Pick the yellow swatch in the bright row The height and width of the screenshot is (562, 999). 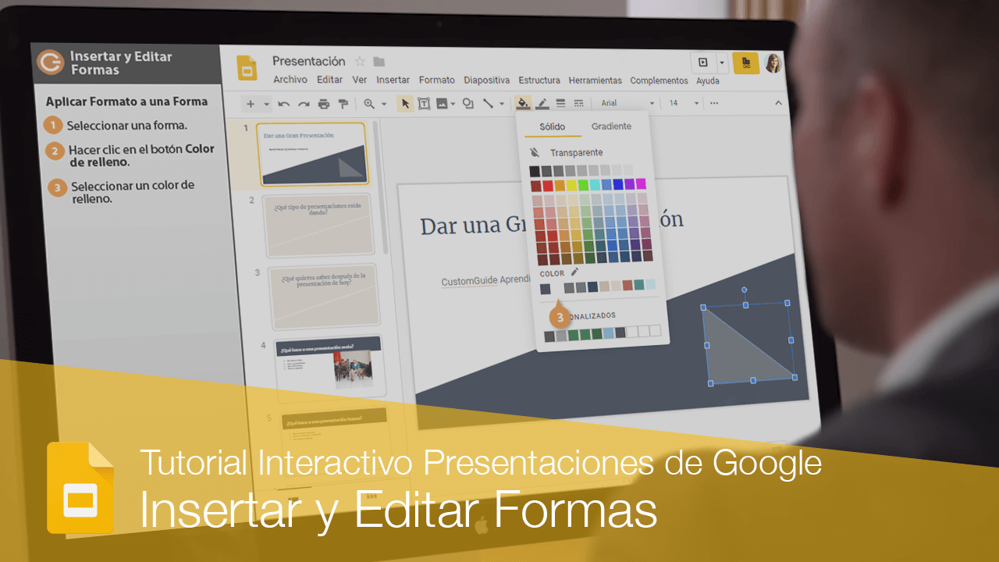click(x=571, y=185)
